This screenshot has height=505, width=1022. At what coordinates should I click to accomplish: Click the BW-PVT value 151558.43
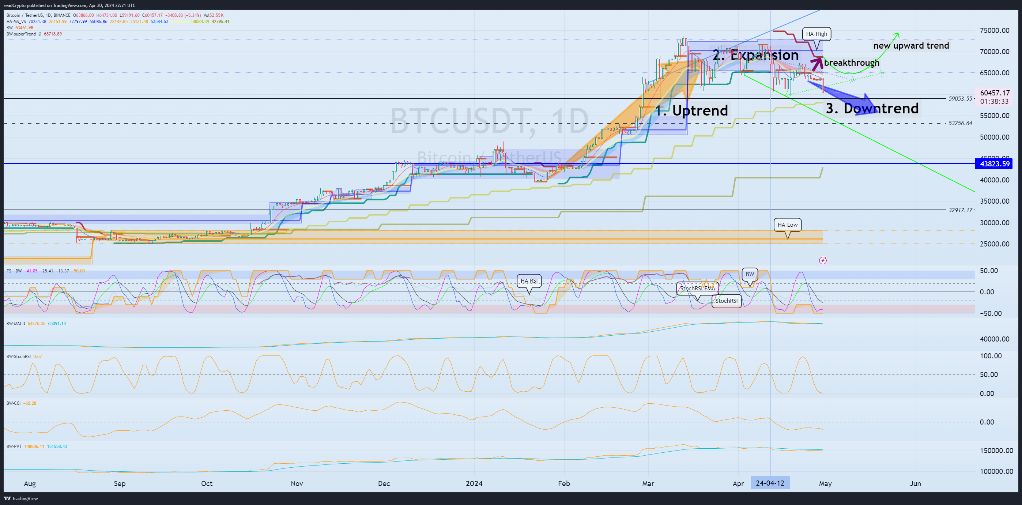pyautogui.click(x=57, y=447)
